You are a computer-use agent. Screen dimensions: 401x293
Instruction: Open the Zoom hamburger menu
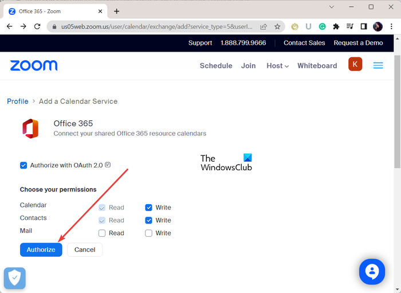pyautogui.click(x=378, y=65)
